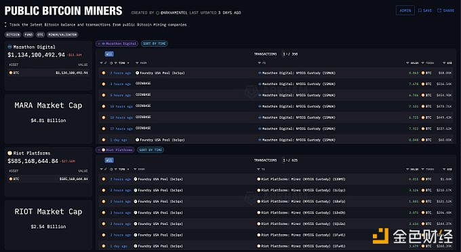
Task: Click the Riot Platforms logo in the balance card
Action: point(9,153)
